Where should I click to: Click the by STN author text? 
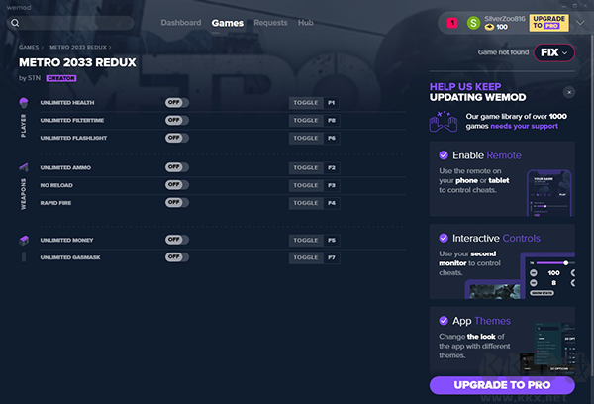(30, 78)
